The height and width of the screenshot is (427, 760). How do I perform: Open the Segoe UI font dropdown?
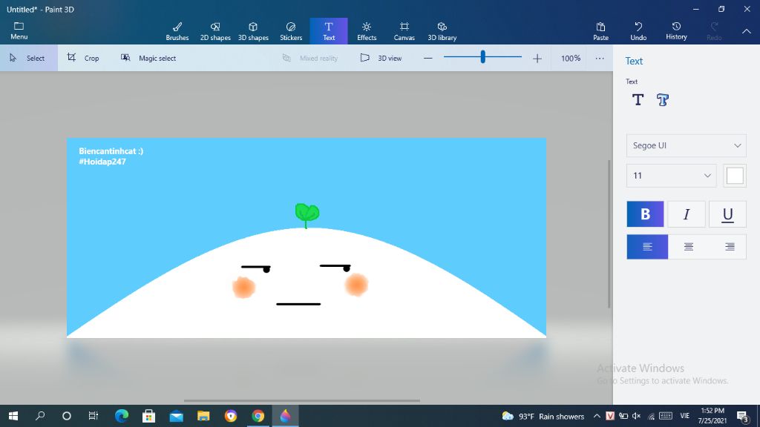pos(687,145)
